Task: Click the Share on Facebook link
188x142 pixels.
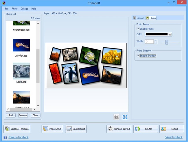Action: pos(18,137)
